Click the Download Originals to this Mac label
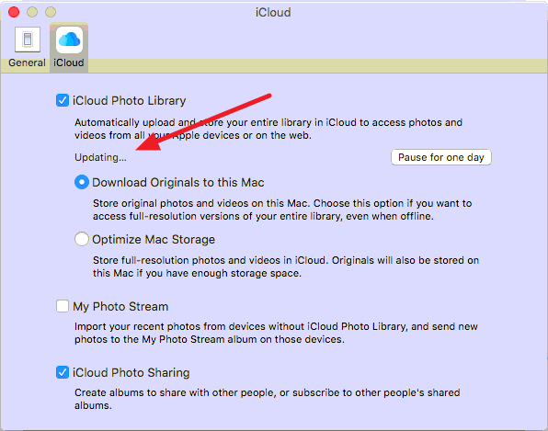This screenshot has height=431, width=548. 177,183
